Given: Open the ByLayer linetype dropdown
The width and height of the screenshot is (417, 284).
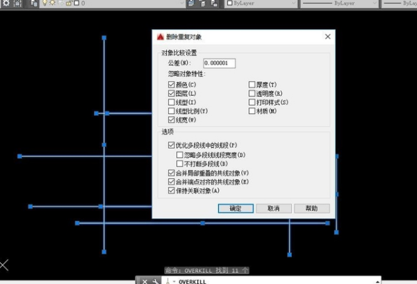Looking at the screenshot, I should click(375, 3).
